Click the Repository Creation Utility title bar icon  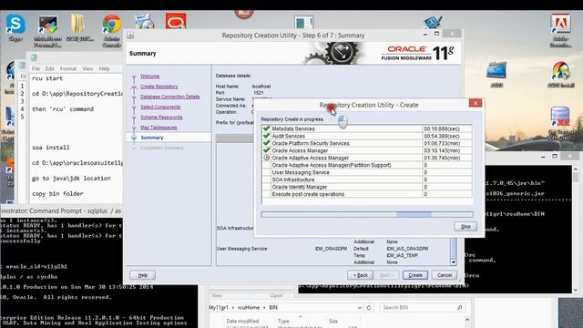(130, 36)
